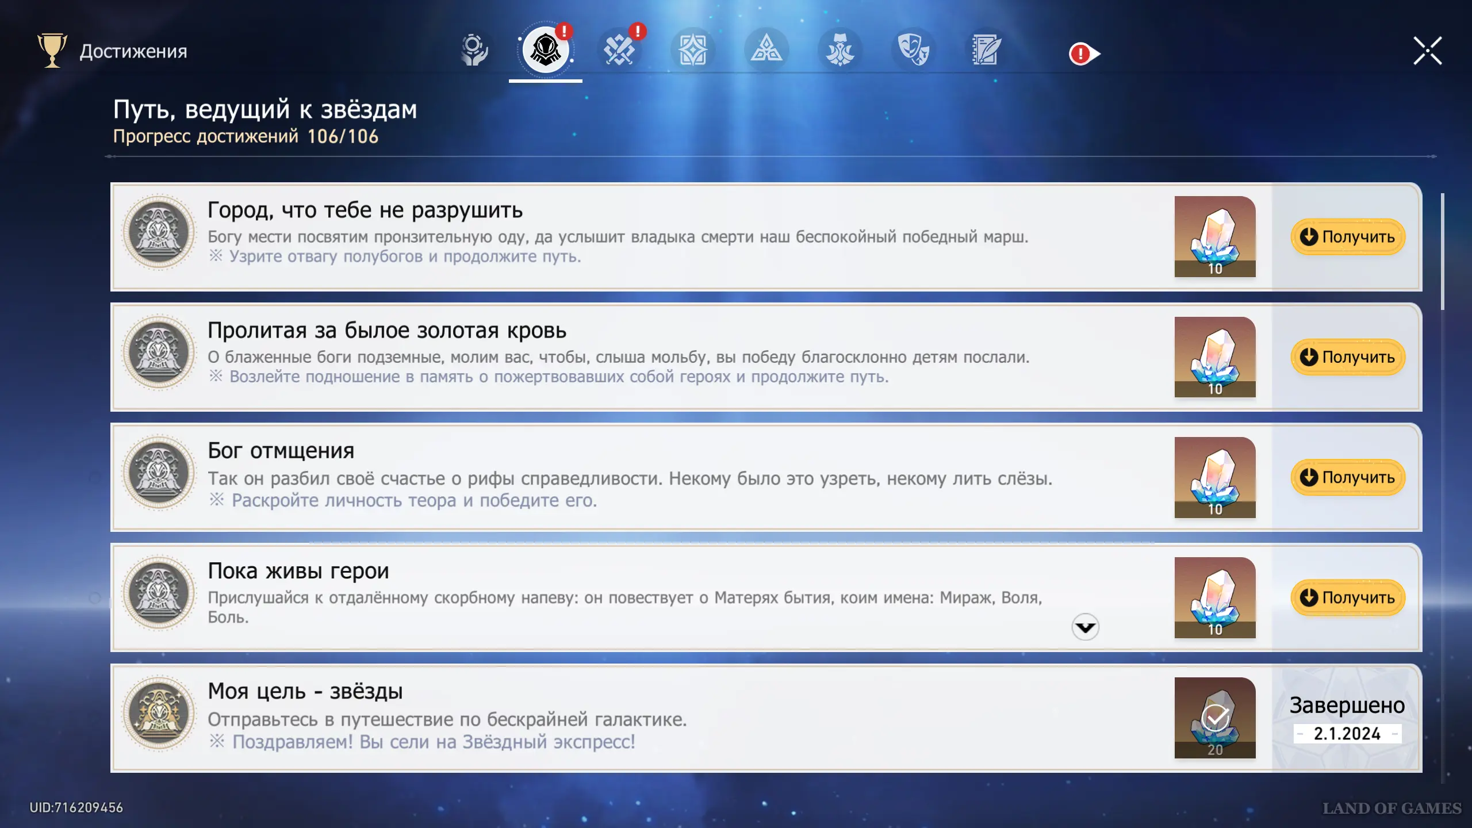Click the Завершено completion status
The width and height of the screenshot is (1472, 828).
pos(1347,705)
